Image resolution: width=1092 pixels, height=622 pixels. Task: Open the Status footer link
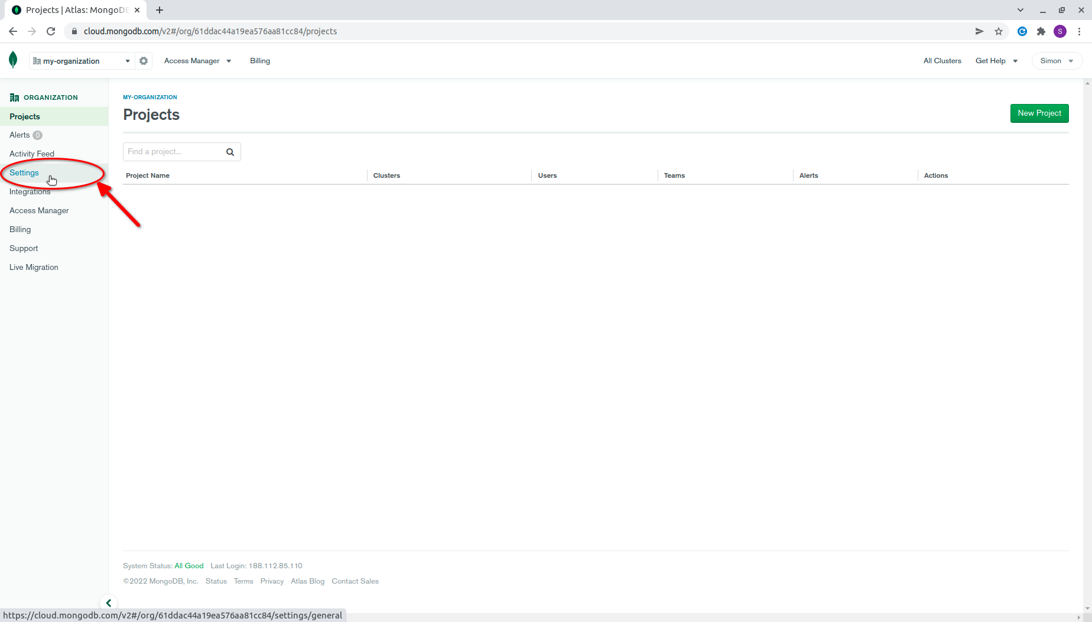(216, 581)
